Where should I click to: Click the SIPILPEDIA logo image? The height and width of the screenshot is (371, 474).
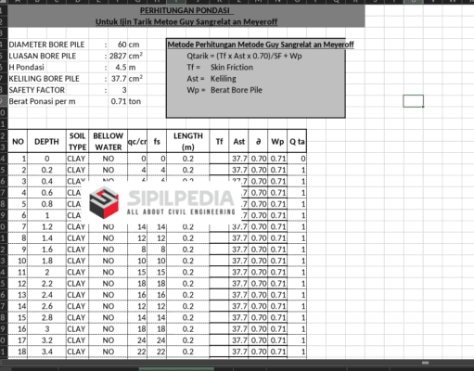click(x=160, y=203)
